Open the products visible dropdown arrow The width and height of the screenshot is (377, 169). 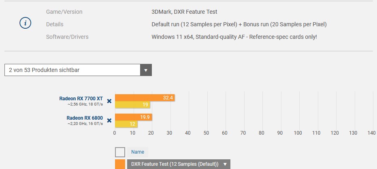(146, 70)
